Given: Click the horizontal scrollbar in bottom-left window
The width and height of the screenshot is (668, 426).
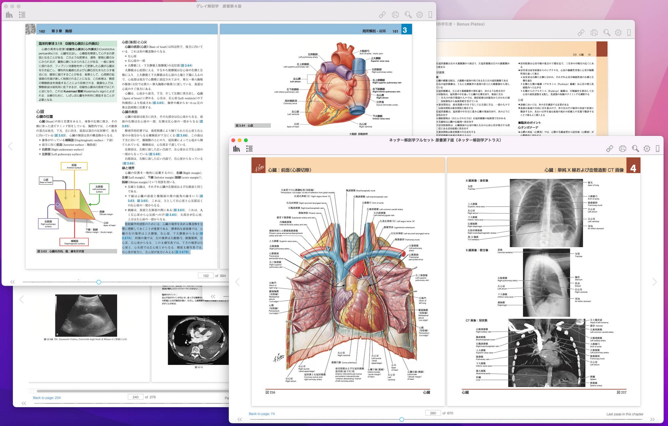Looking at the screenshot, I should pos(133,391).
